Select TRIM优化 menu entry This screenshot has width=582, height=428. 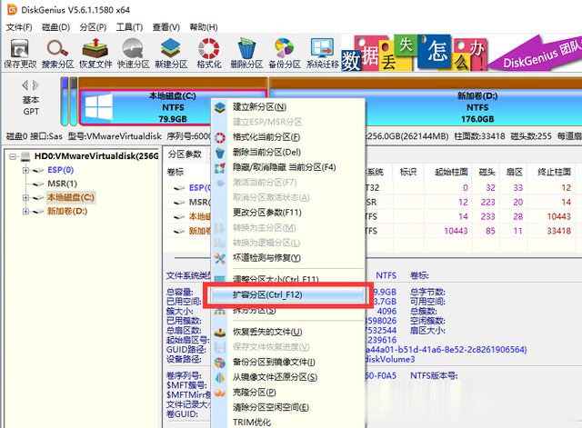pyautogui.click(x=288, y=422)
